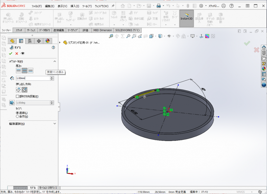Expand the 輪郭選択 (Selected Contours) section

pos(55,124)
